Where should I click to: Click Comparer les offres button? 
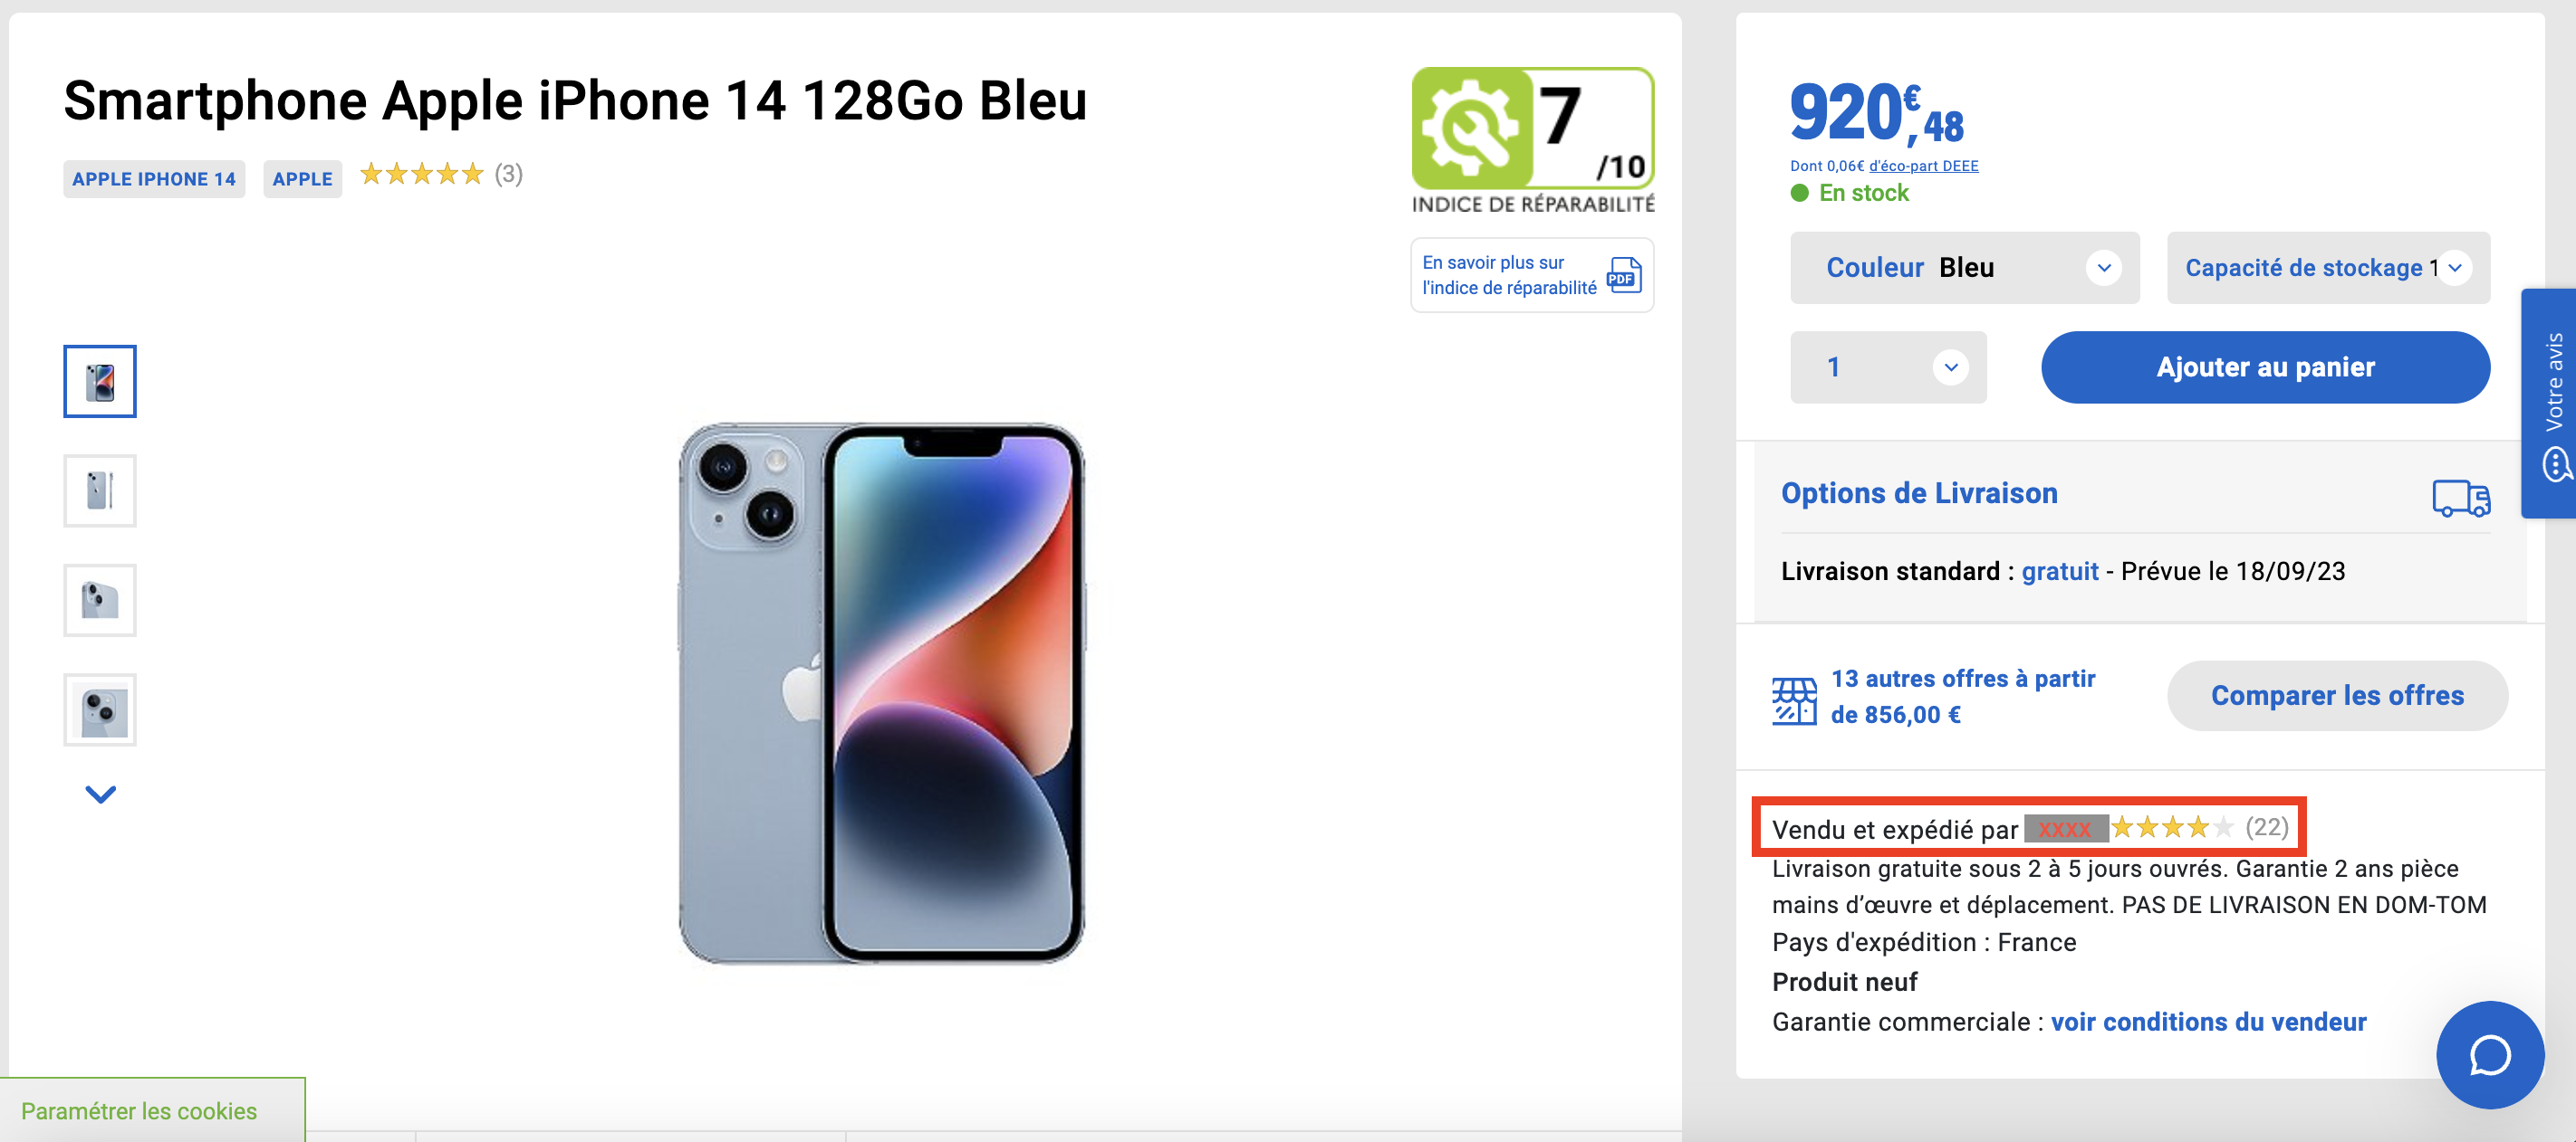pyautogui.click(x=2337, y=695)
